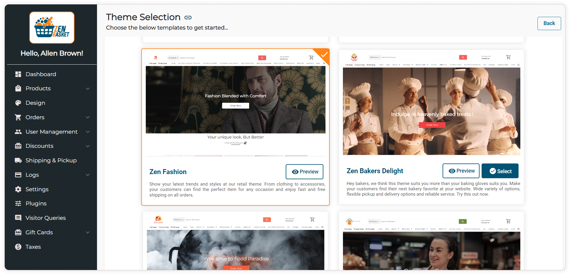This screenshot has width=570, height=275.
Task: Click the Back button
Action: (x=549, y=23)
